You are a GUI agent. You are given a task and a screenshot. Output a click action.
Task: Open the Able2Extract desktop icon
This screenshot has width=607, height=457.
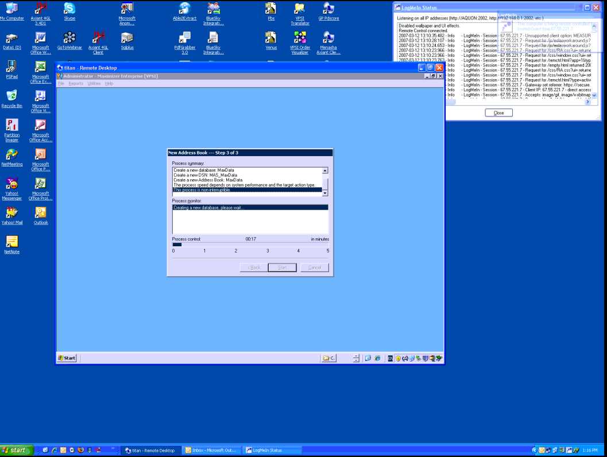coord(184,9)
